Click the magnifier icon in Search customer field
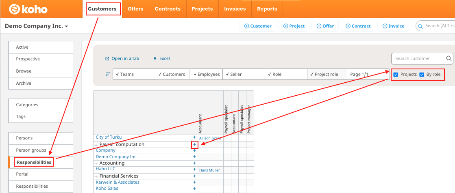The width and height of the screenshot is (455, 193). (x=448, y=58)
